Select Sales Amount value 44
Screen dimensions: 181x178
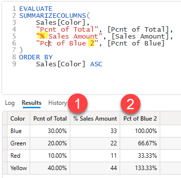95,168
